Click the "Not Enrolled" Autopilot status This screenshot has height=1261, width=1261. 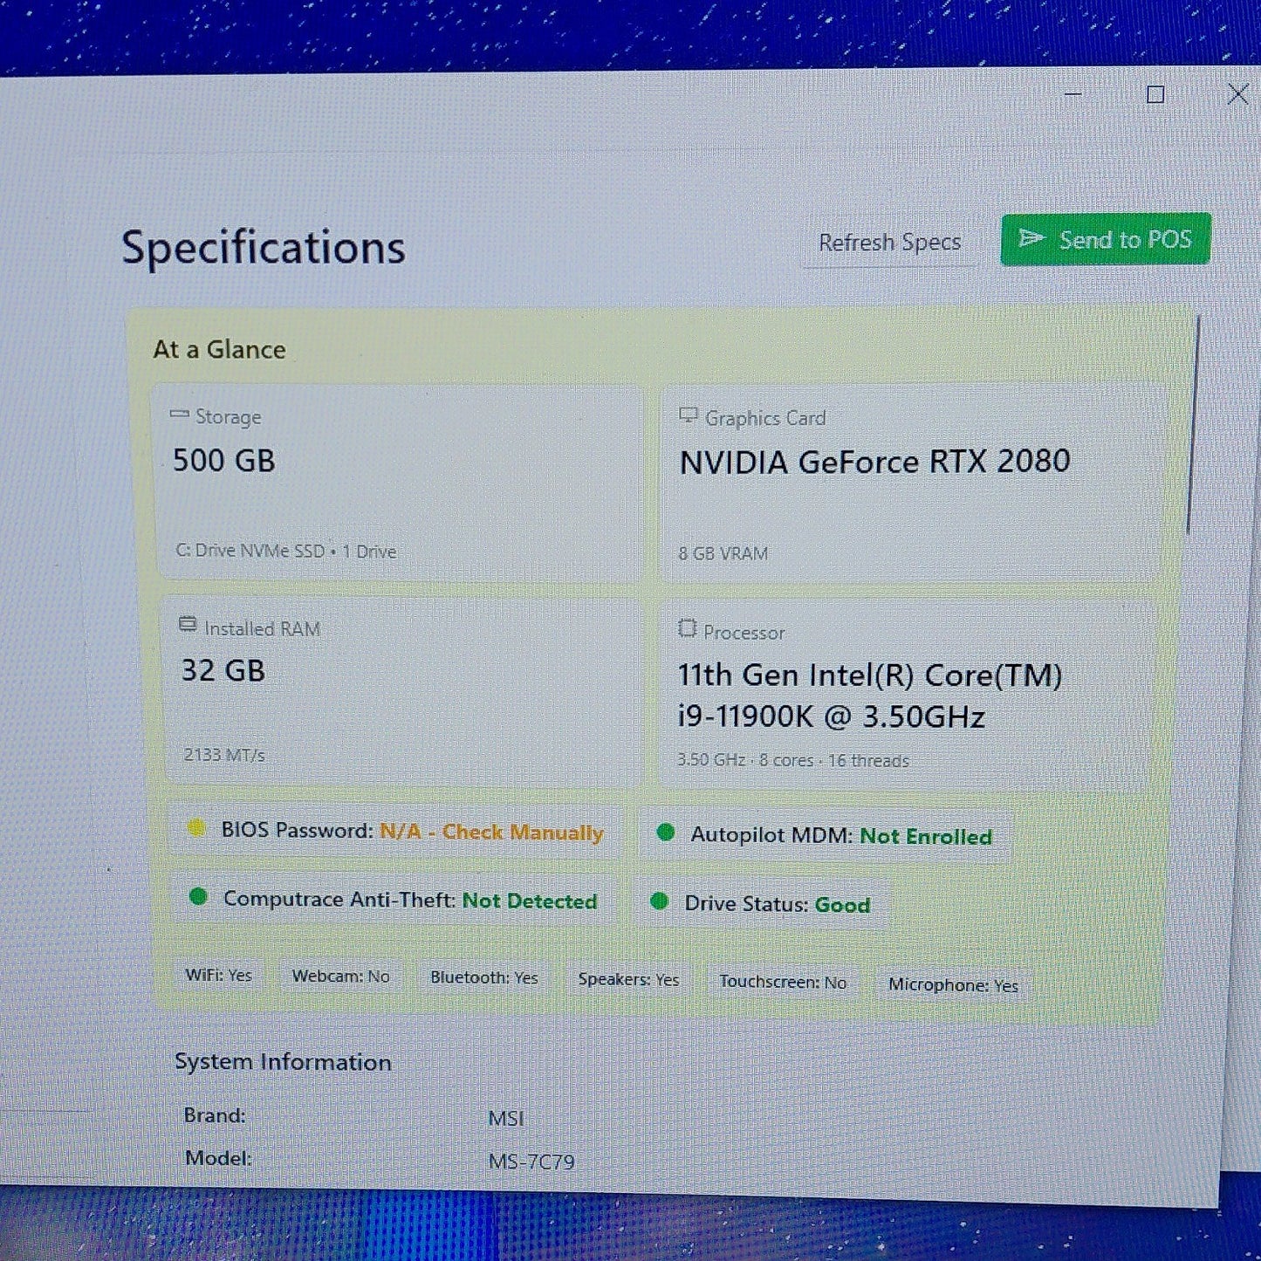[x=926, y=837]
